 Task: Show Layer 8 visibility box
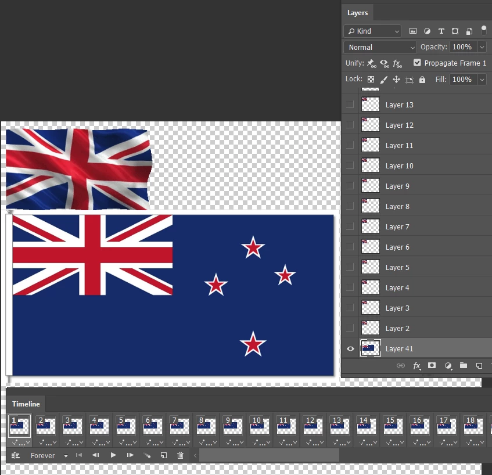click(350, 206)
